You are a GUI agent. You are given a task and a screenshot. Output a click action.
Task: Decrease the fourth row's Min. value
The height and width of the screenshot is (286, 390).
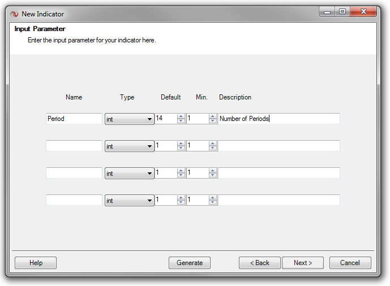click(x=212, y=202)
